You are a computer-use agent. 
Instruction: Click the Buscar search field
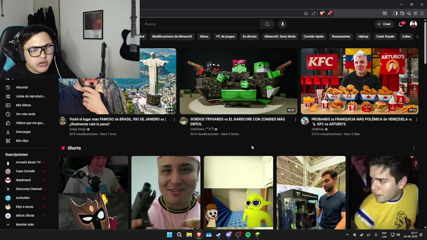tap(200, 24)
